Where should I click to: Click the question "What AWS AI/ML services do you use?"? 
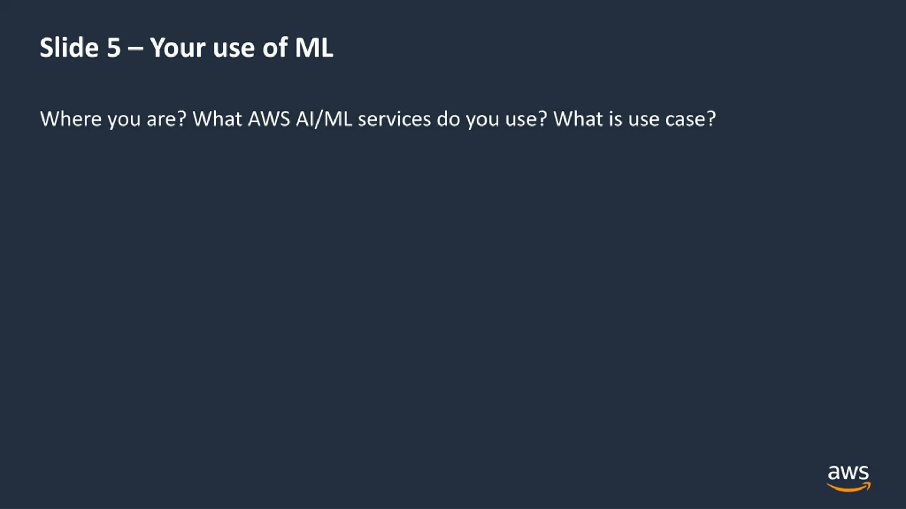(370, 119)
